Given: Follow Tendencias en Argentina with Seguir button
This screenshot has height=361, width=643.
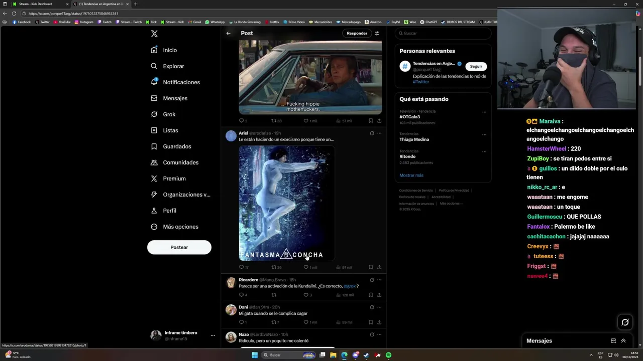Looking at the screenshot, I should click(476, 66).
